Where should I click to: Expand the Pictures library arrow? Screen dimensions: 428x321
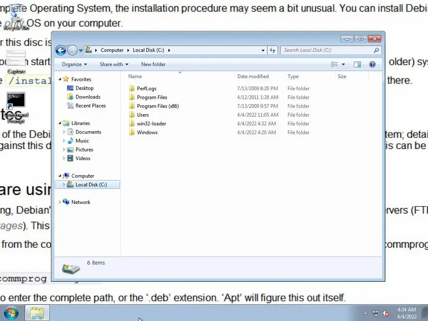point(64,149)
